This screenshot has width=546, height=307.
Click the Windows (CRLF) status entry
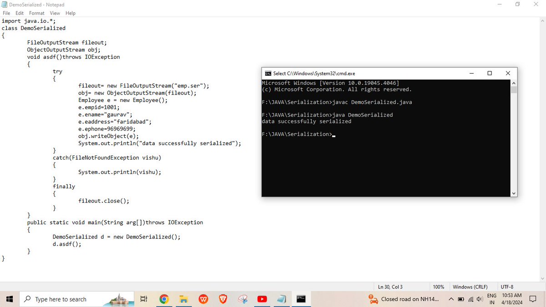[470, 287]
